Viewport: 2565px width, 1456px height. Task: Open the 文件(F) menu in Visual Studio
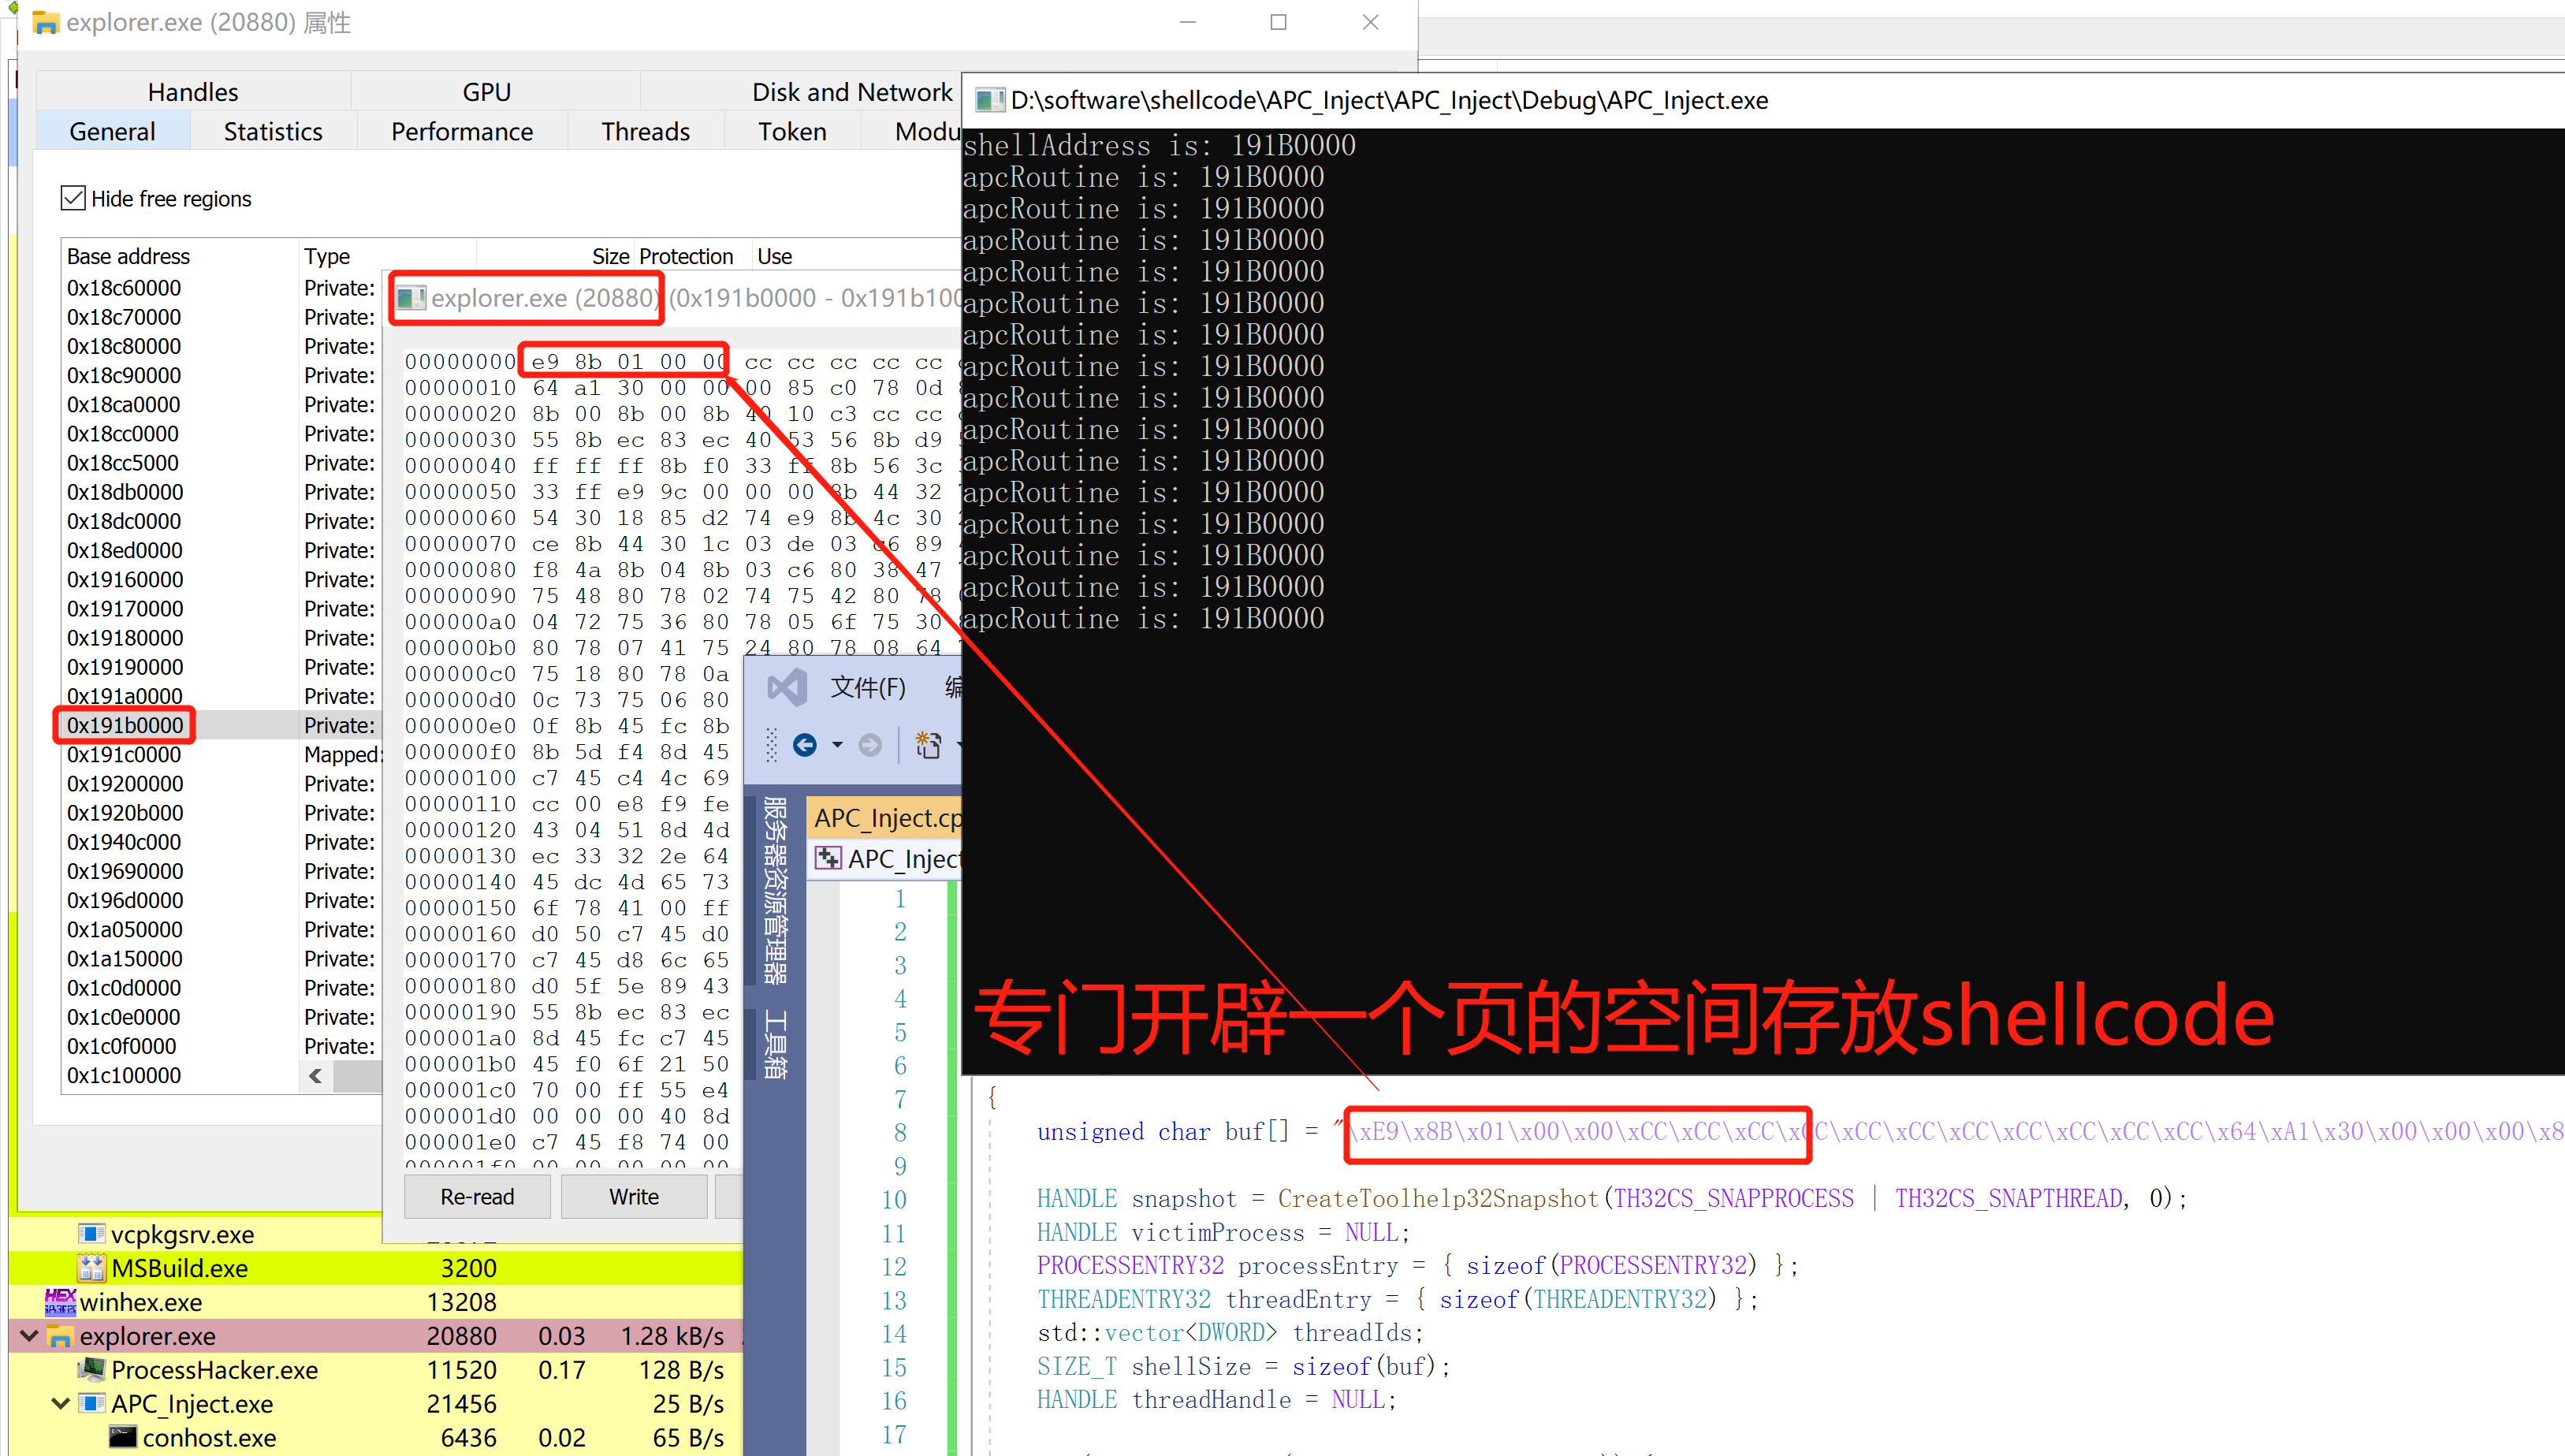click(868, 687)
